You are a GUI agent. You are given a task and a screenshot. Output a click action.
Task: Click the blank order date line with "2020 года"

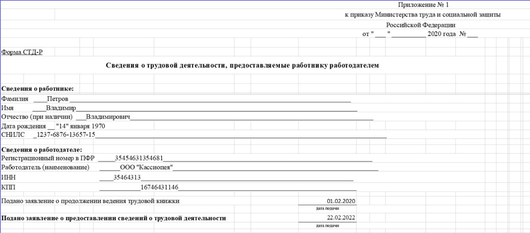point(420,34)
